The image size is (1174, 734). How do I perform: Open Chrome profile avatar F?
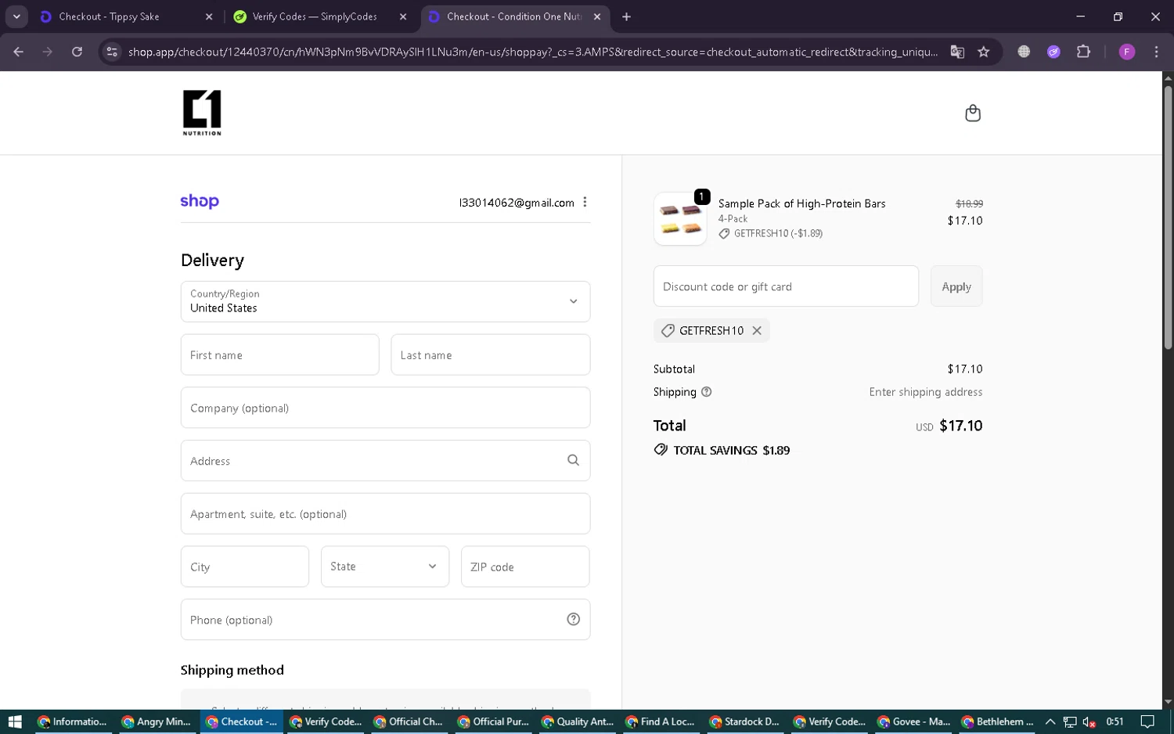[1127, 52]
